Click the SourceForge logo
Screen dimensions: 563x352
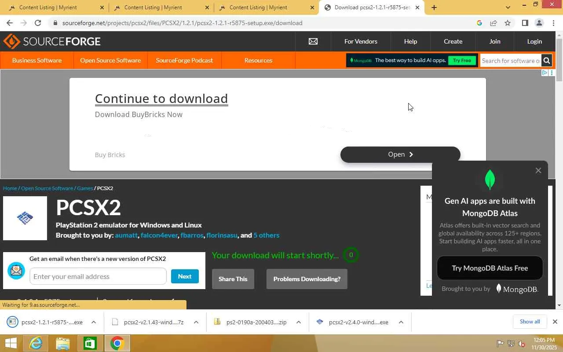[52, 41]
